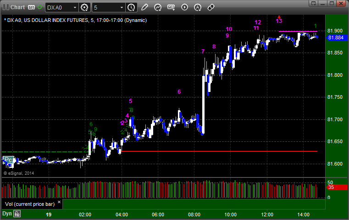Image resolution: width=349 pixels, height=220 pixels.
Task: Open the time template clock menu
Action: (x=131, y=8)
